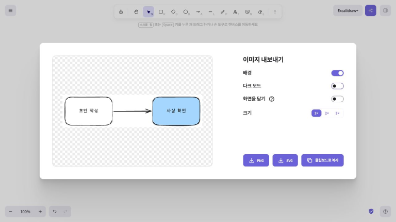The height and width of the screenshot is (222, 396).
Task: Show help tooltip for 화면을 담기
Action: (x=272, y=99)
